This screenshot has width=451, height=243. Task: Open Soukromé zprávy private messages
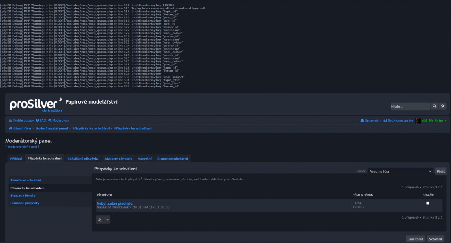(398, 120)
